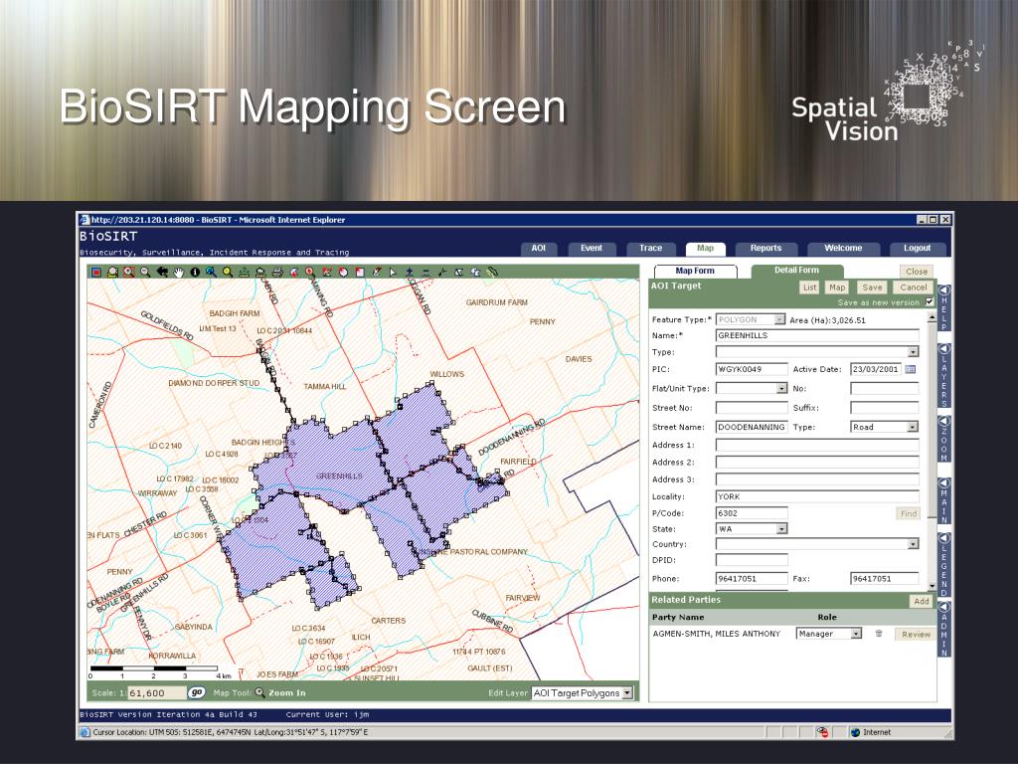Click the Locality field containing YORK
The image size is (1018, 764).
(x=817, y=496)
